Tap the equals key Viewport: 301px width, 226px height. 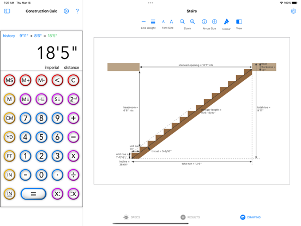coord(33,194)
